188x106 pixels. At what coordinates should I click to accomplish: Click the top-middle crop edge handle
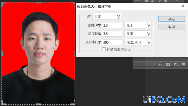(38, 3)
